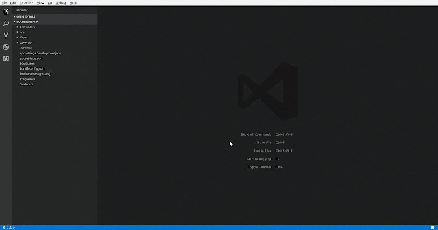Screen dimensions: 438x230
Task: Click the Explorer panel title
Action: coord(22,10)
